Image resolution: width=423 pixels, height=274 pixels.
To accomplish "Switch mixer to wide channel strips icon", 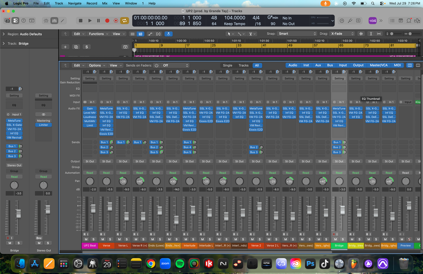I will click(x=418, y=65).
